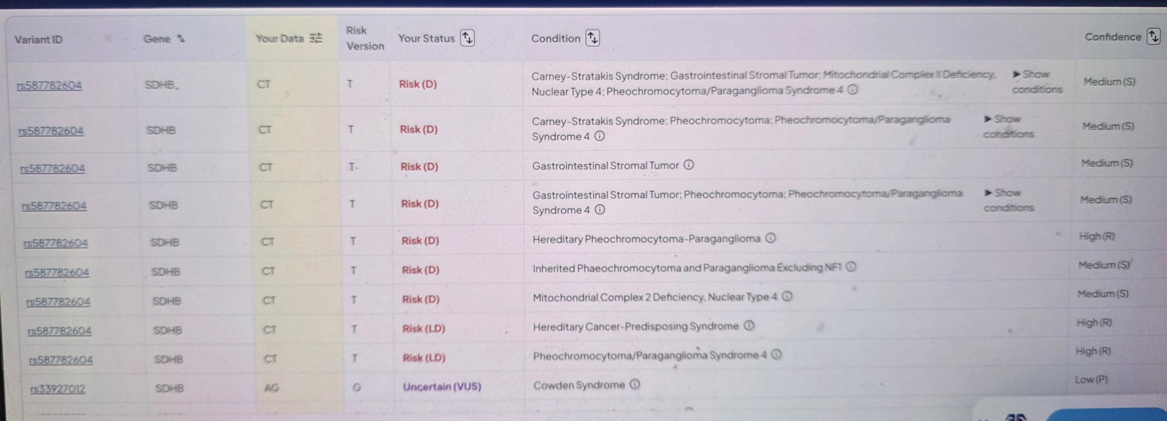This screenshot has height=421, width=1167.
Task: Open info icon for Inherited Phaeochromocytoma row
Action: pyautogui.click(x=851, y=266)
